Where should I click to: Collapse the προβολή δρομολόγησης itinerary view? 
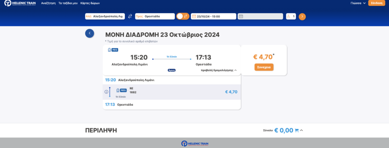(x=219, y=70)
